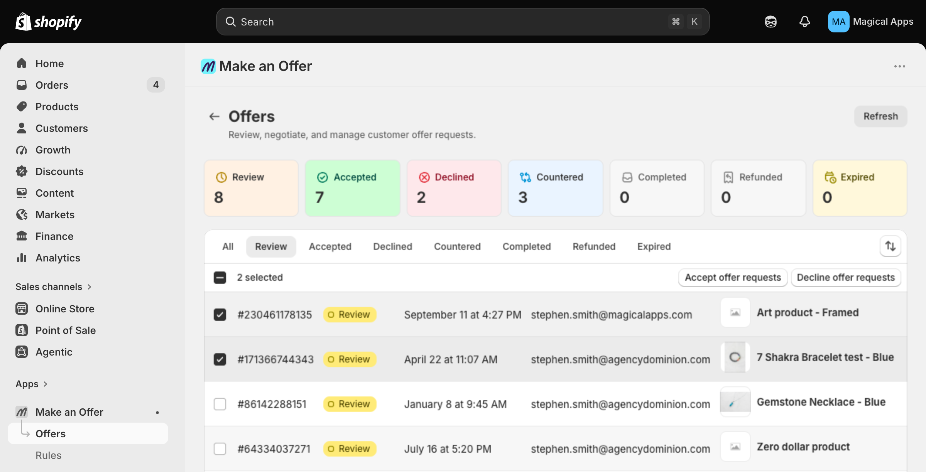926x472 pixels.
Task: Click the Analytics bar chart icon
Action: [22, 258]
